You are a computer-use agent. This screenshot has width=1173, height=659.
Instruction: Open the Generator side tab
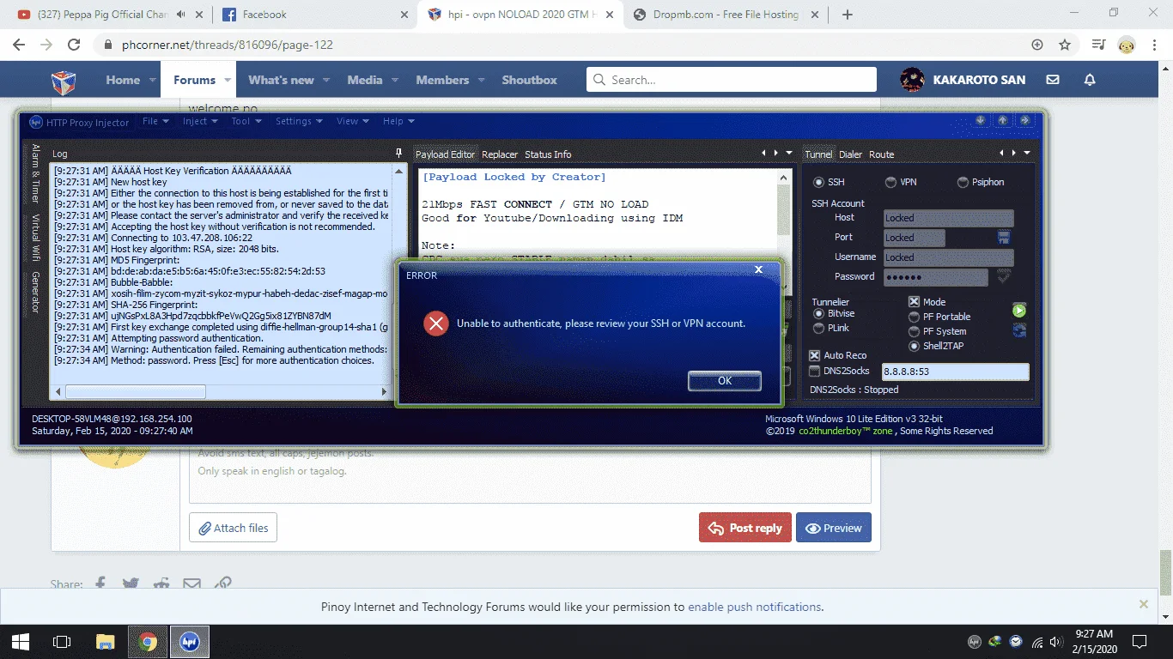[36, 293]
